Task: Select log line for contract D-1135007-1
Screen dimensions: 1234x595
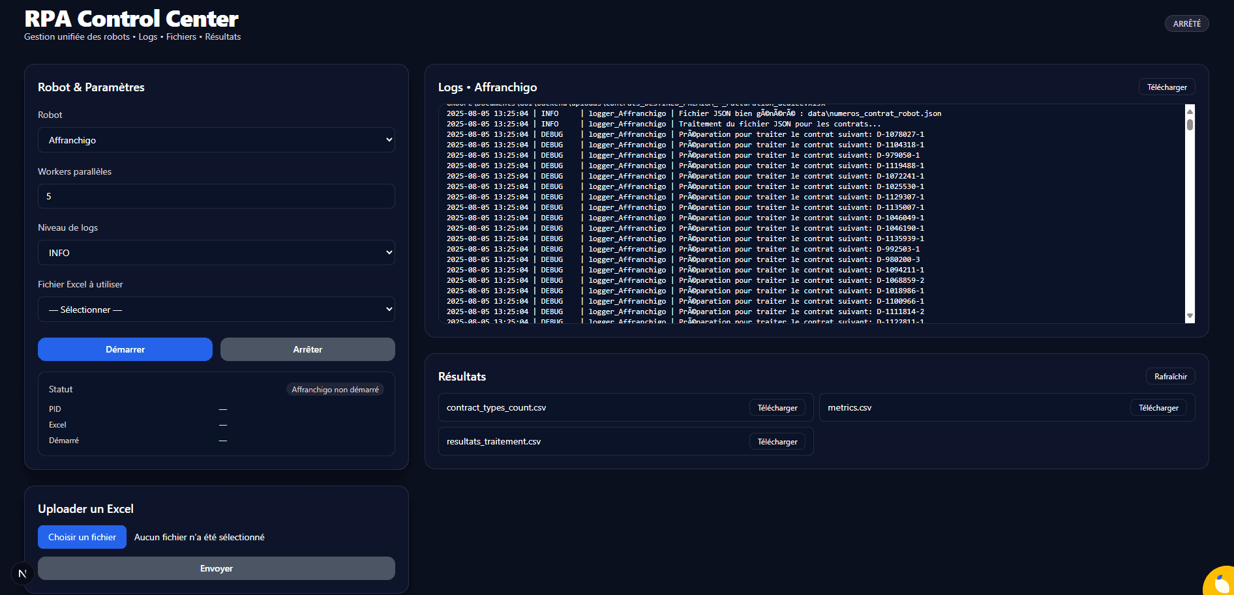Action: (x=685, y=207)
